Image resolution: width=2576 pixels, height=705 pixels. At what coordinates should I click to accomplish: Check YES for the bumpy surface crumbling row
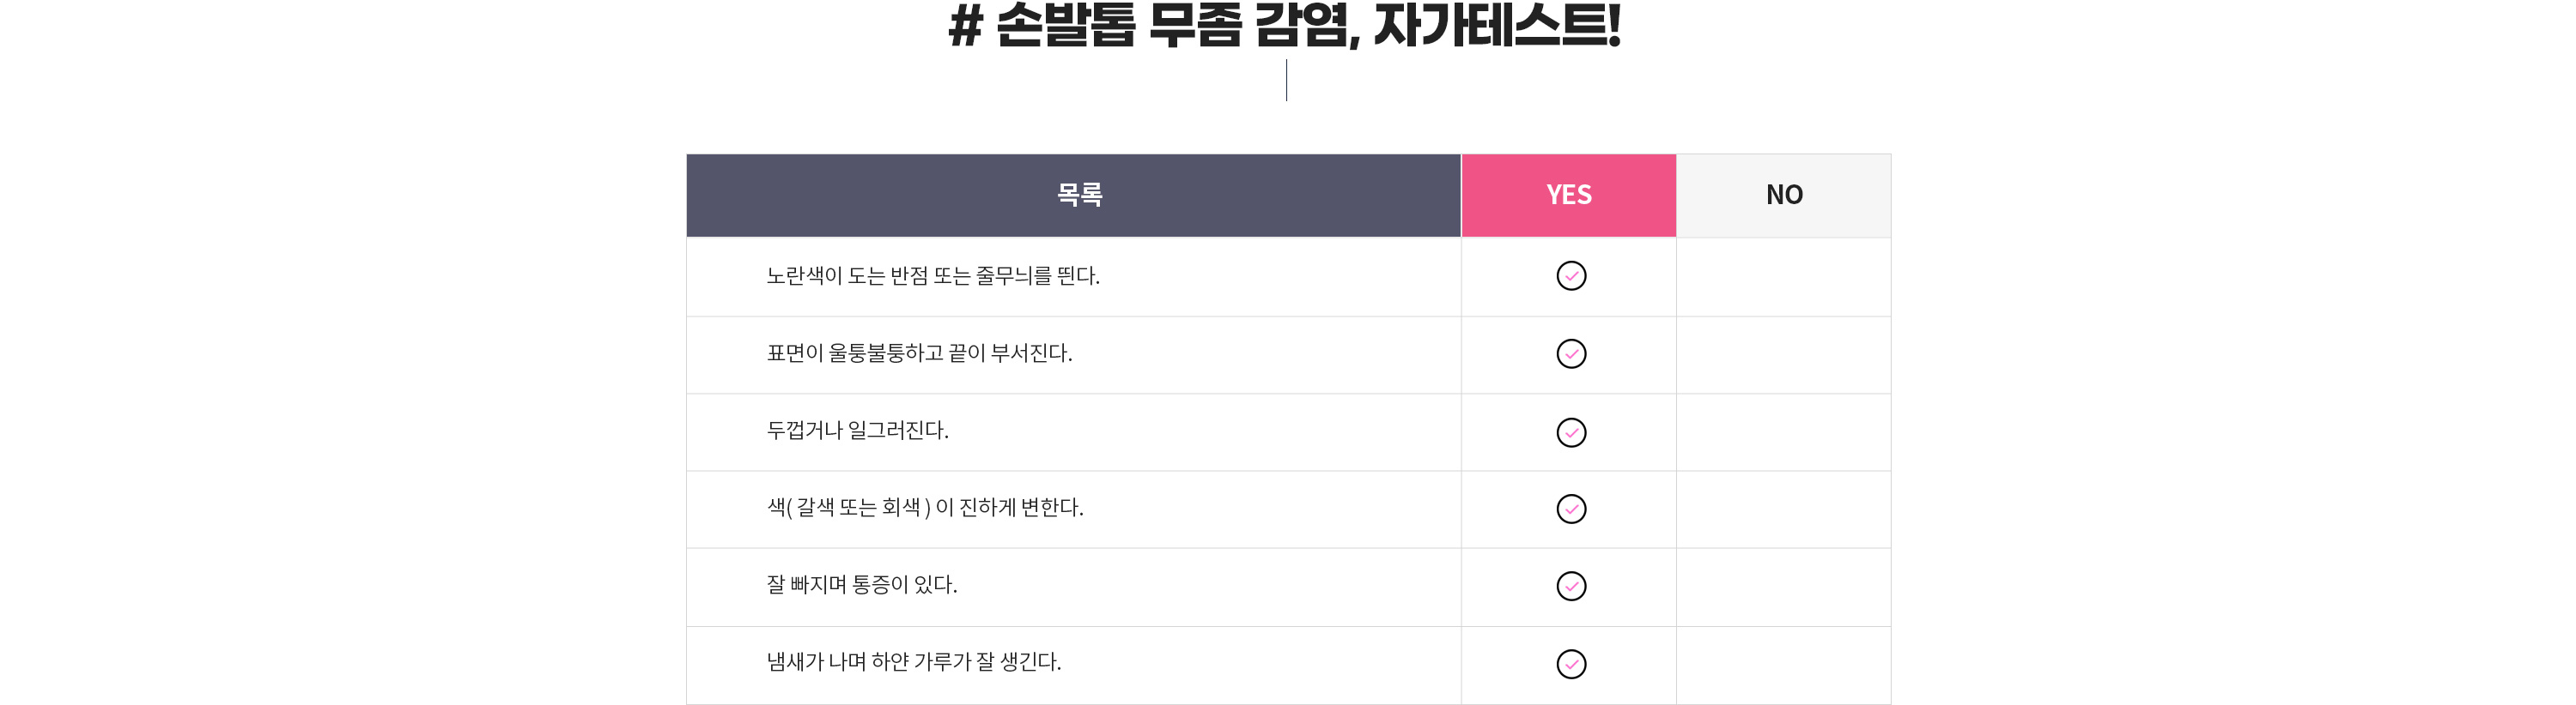tap(1571, 353)
